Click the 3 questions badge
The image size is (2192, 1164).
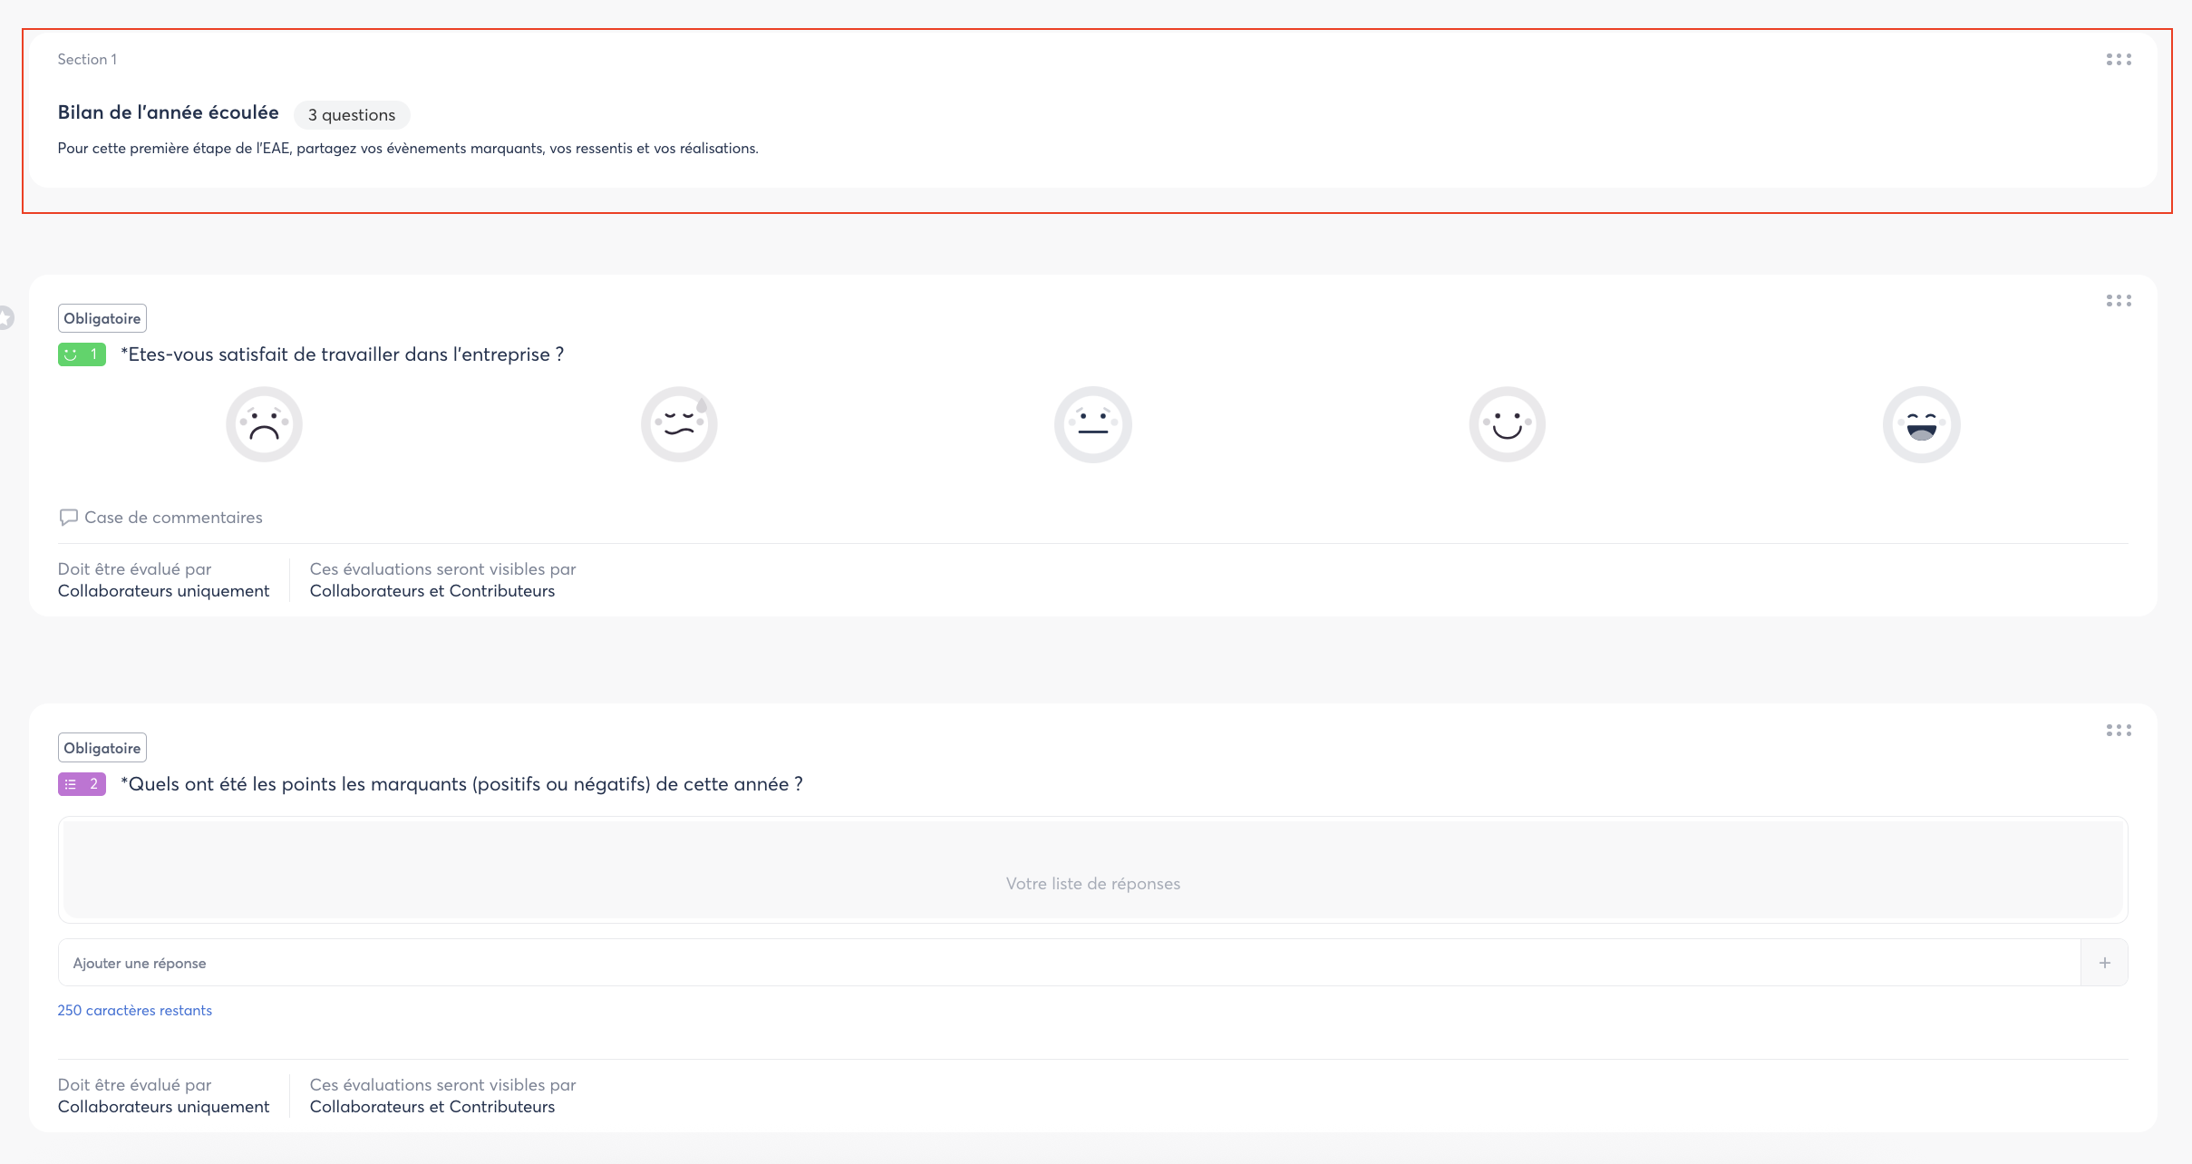tap(352, 115)
